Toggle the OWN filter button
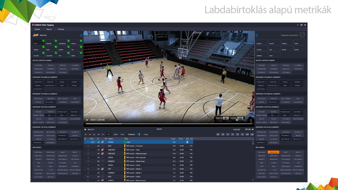This screenshot has width=338, height=190. (x=115, y=134)
